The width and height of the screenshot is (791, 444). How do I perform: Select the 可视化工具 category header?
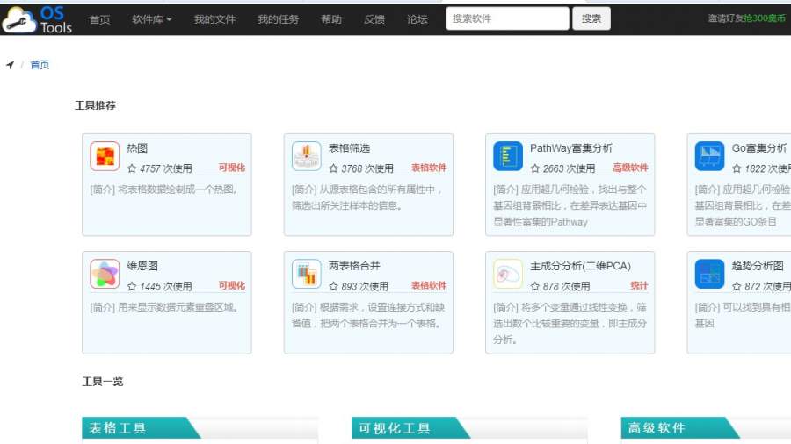410,428
